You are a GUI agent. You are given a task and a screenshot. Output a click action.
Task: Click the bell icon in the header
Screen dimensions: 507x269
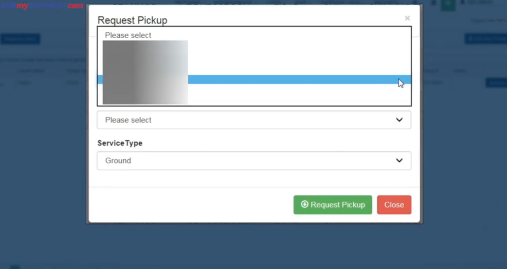tap(433, 3)
